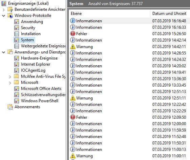Click the Warnung icon at 14:42:11
Viewport: 190px width, 160px height.
pos(73,46)
